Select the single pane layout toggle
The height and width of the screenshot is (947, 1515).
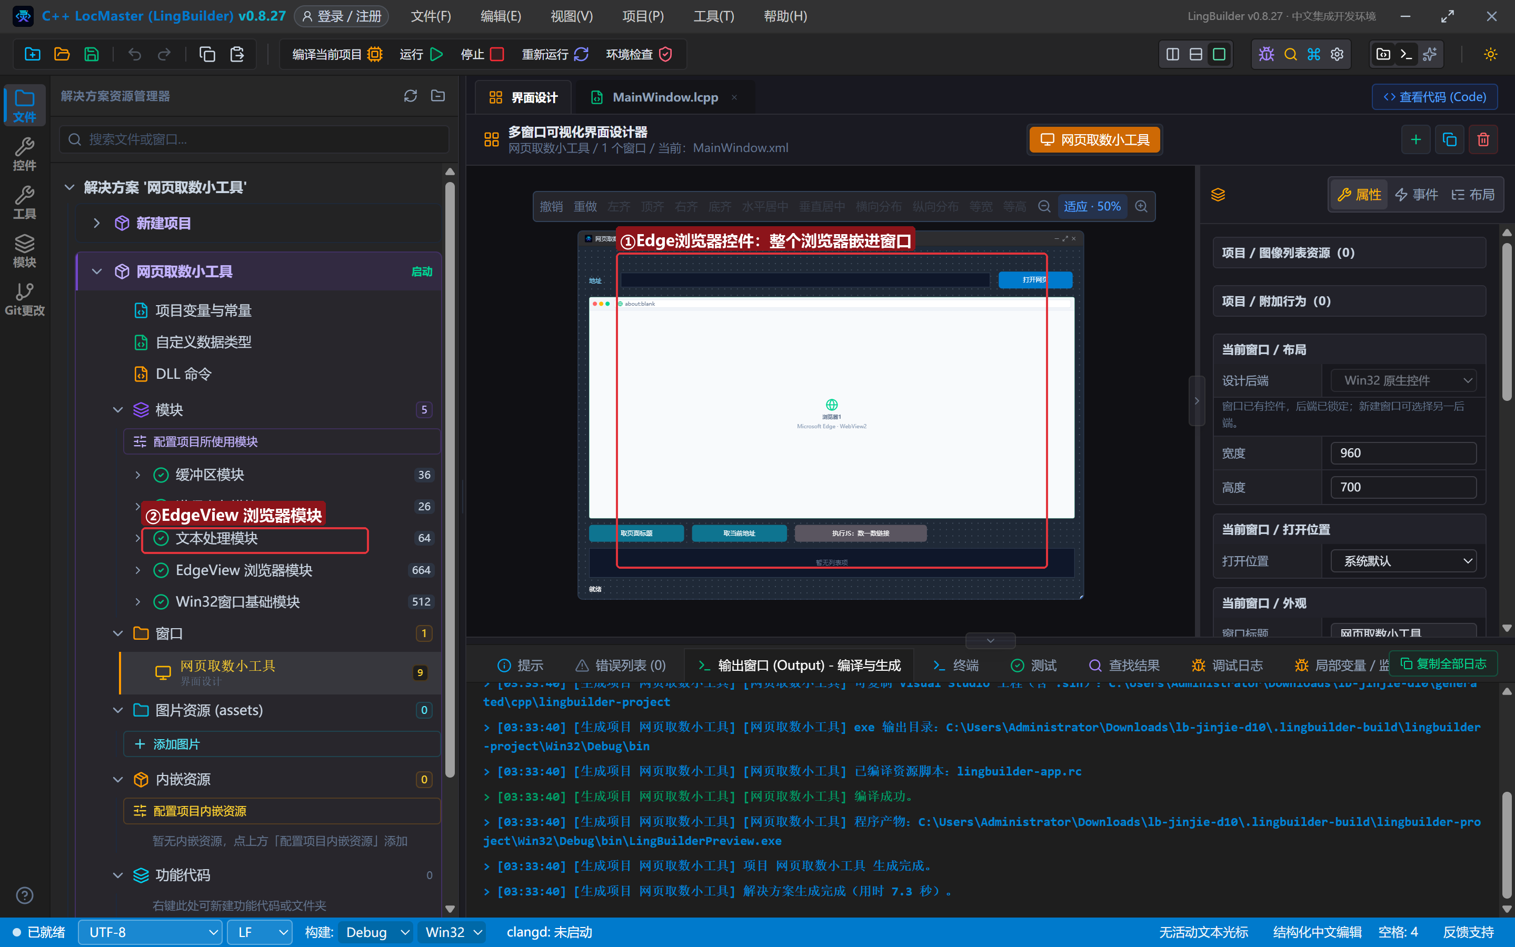(1219, 55)
